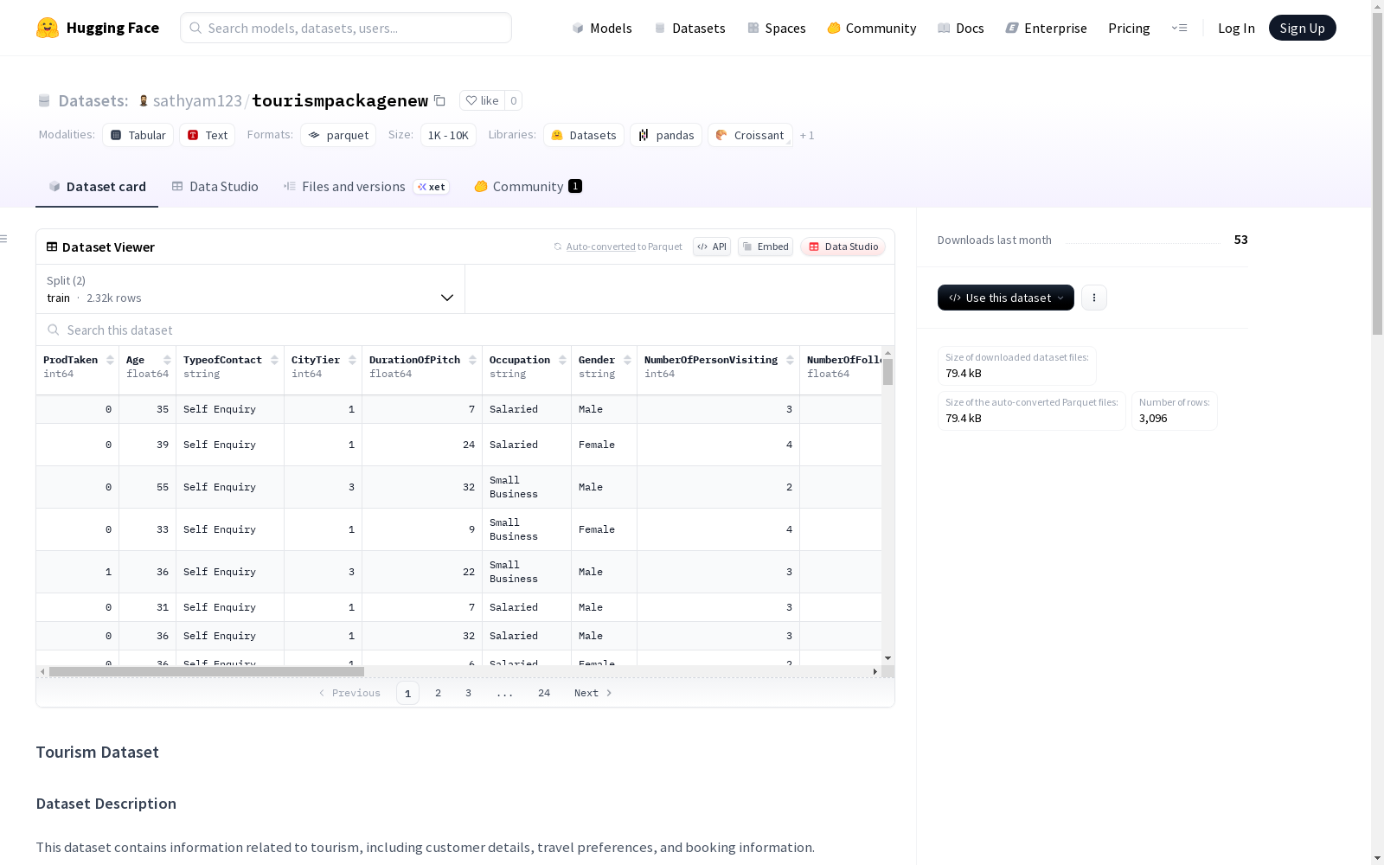Focus the Search this dataset field
This screenshot has width=1384, height=865.
465,330
